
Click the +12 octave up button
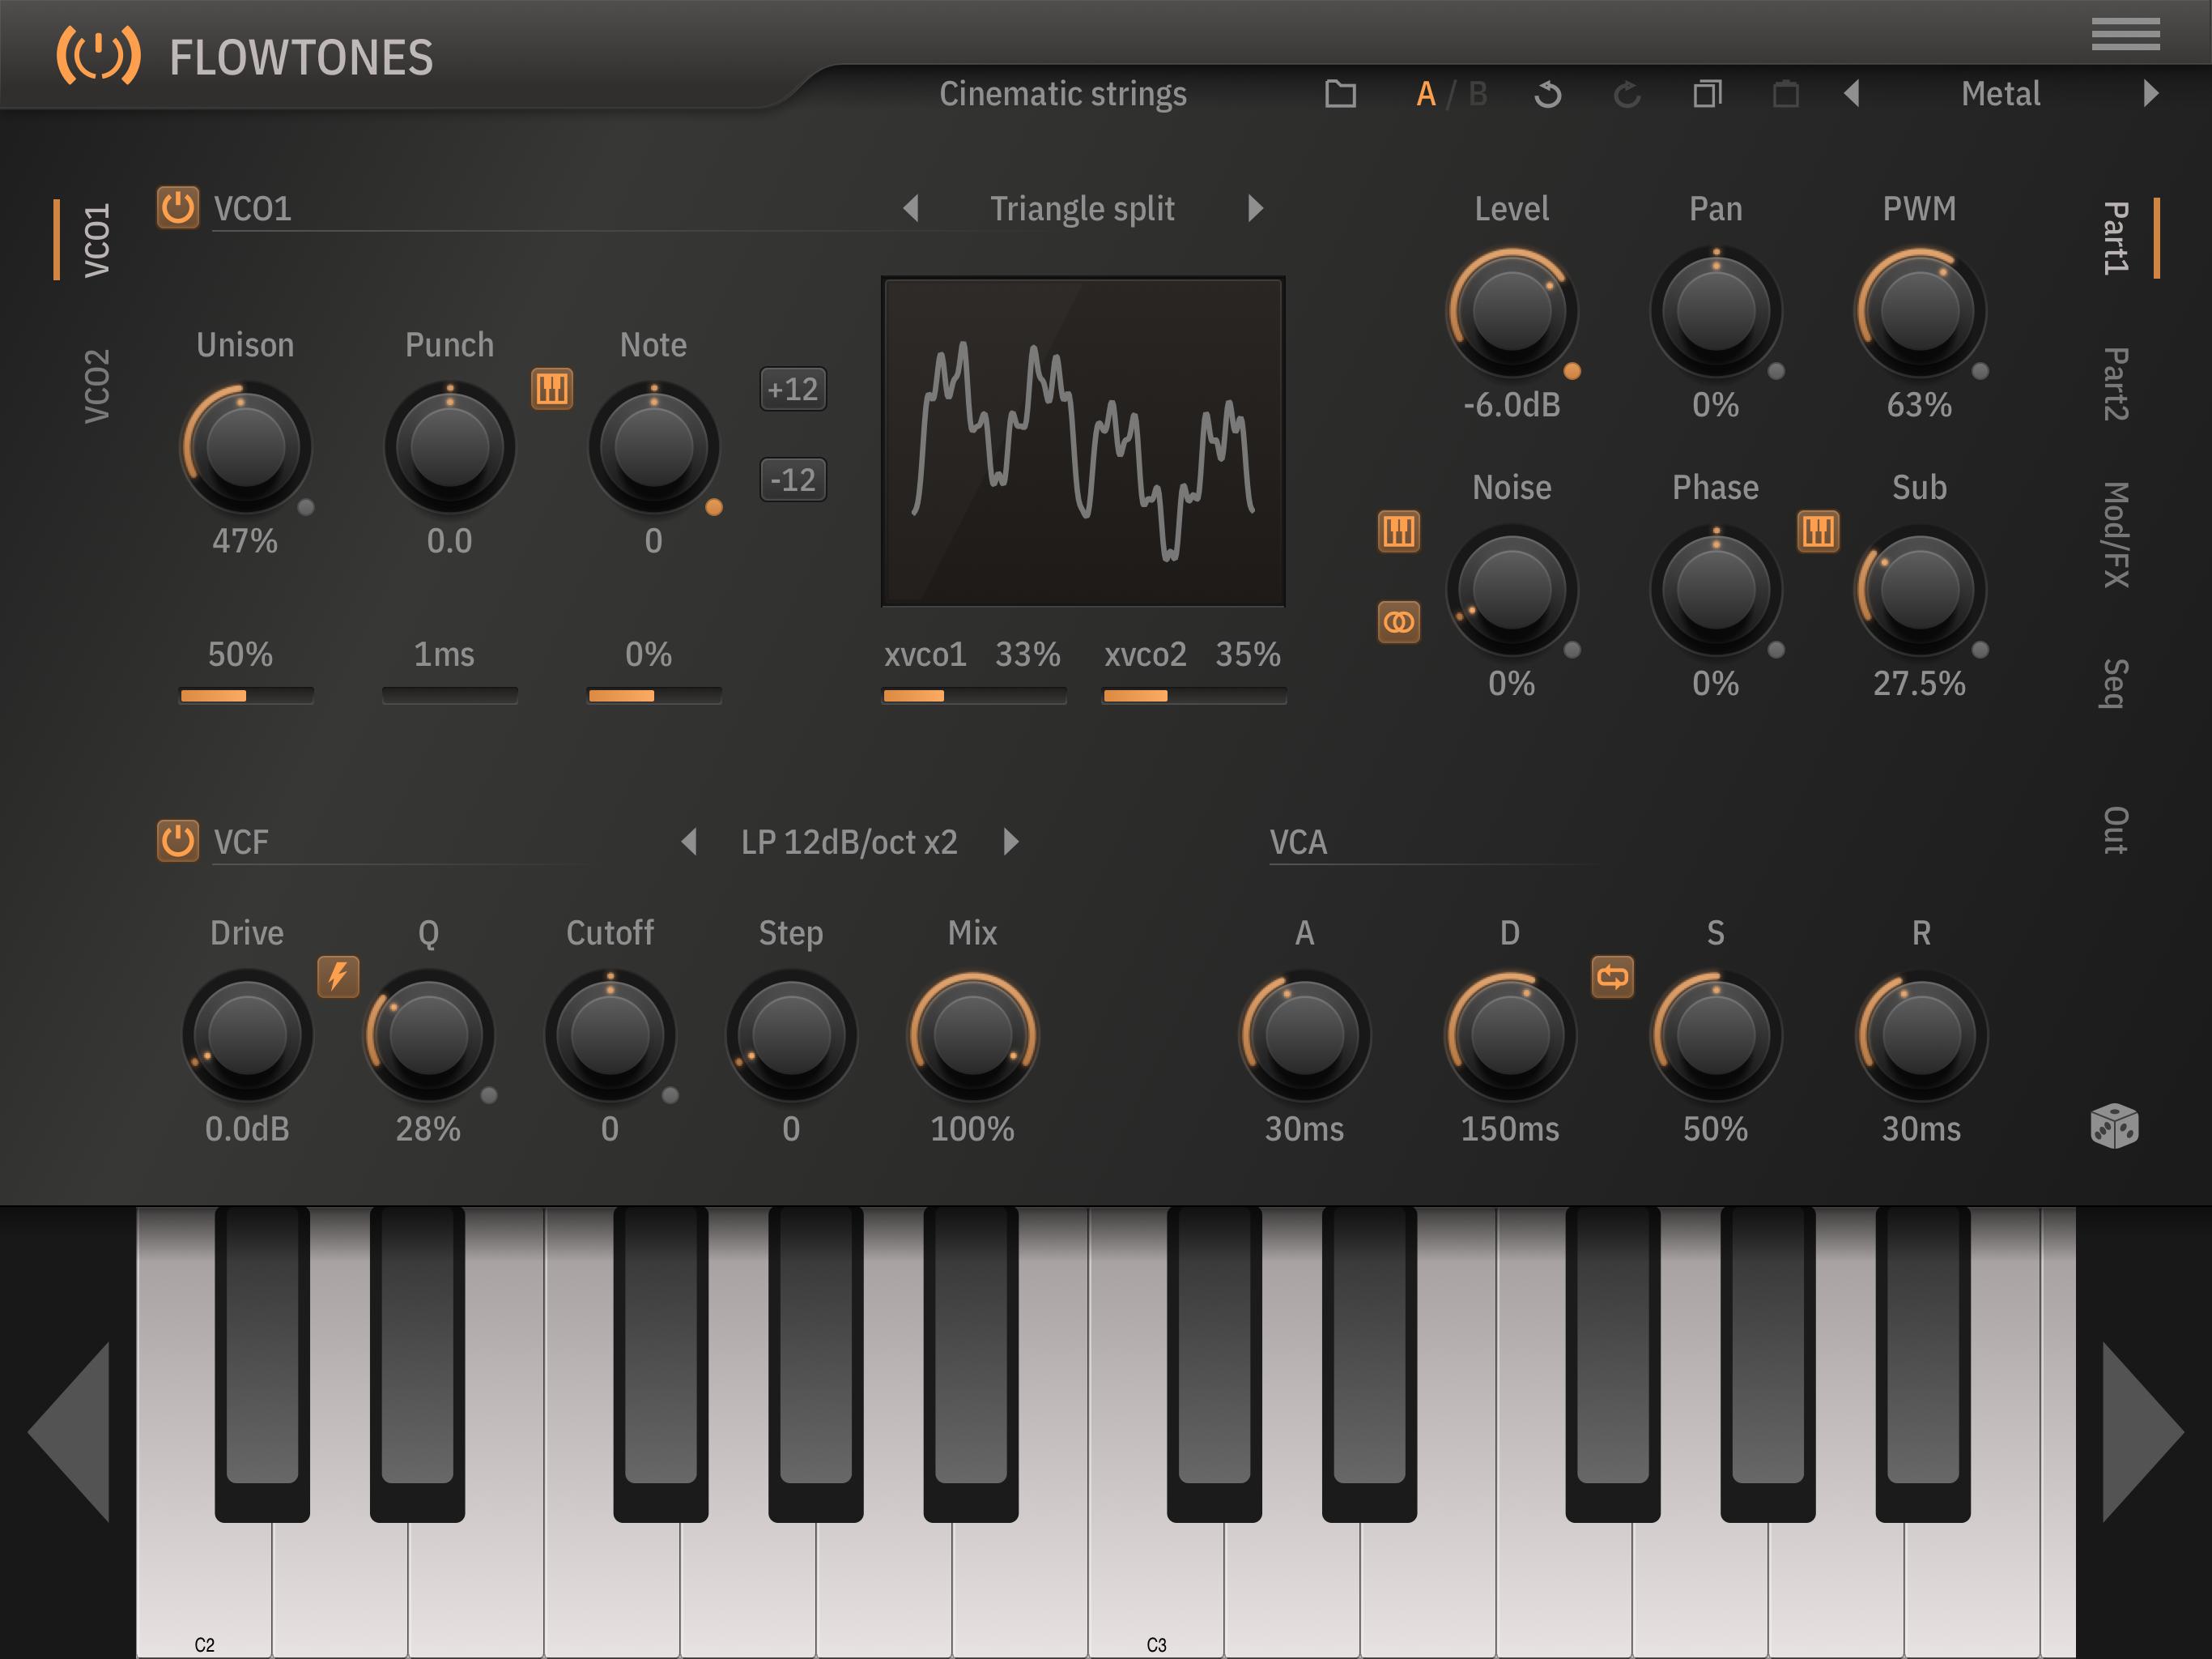point(793,388)
